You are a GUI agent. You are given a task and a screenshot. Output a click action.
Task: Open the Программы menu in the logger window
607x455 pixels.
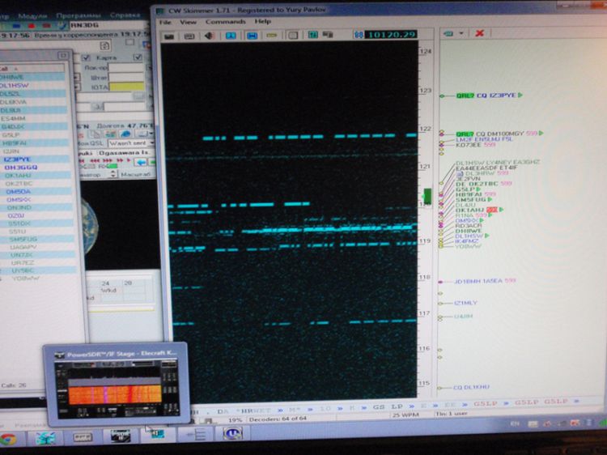click(79, 15)
